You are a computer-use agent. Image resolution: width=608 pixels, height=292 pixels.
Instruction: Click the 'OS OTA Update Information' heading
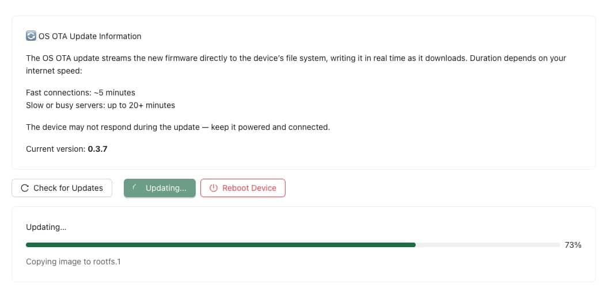(x=90, y=36)
